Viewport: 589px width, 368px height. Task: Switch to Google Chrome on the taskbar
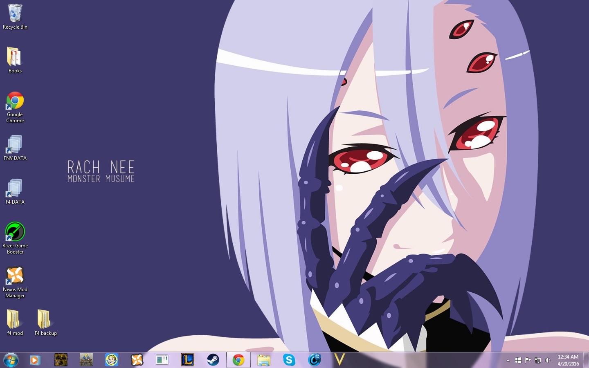coord(238,360)
